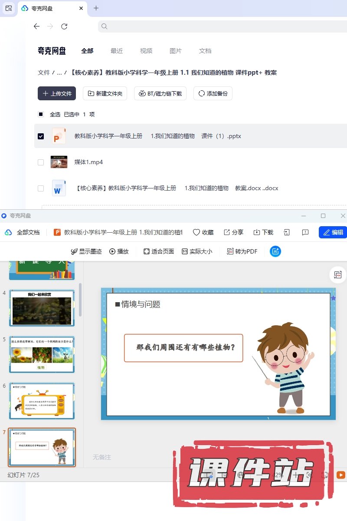This screenshot has width=347, height=521.
Task: Click the AI assistant icon in viewer toolbar
Action: [x=275, y=251]
